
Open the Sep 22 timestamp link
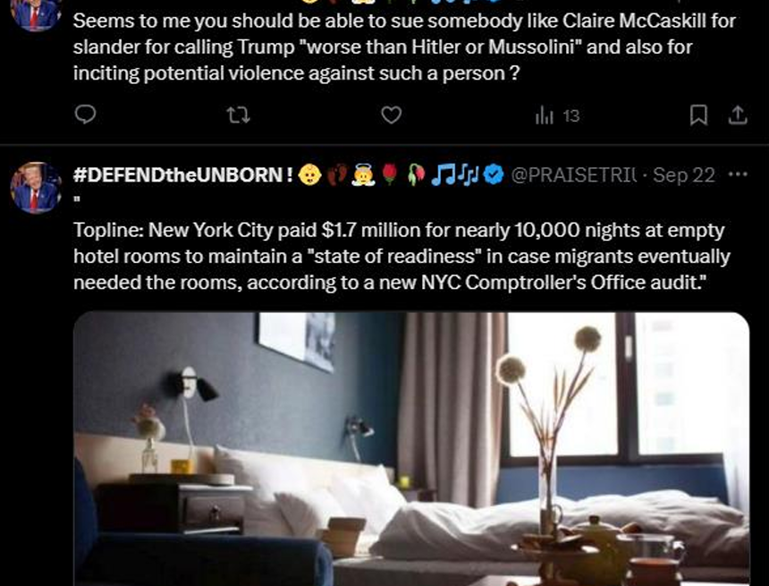(x=684, y=174)
